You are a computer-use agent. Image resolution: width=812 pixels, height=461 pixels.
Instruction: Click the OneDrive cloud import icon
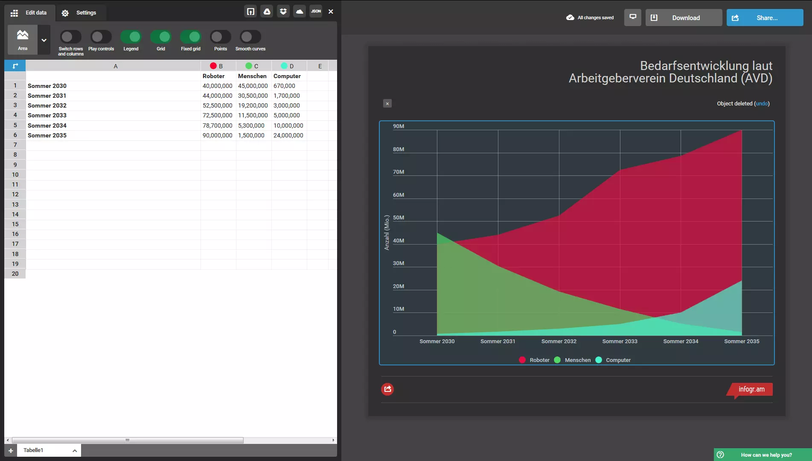(300, 12)
